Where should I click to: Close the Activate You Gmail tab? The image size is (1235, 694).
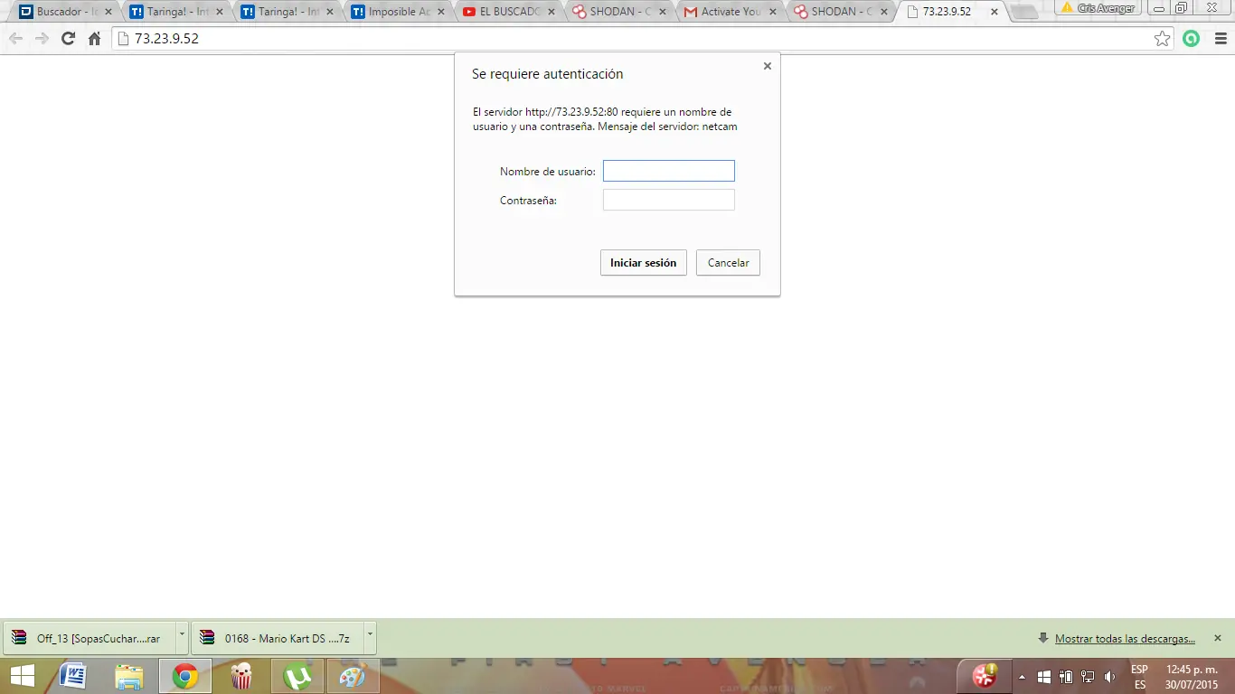tap(774, 12)
